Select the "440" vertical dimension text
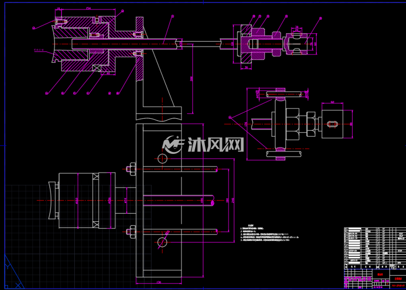 pyautogui.click(x=202, y=200)
